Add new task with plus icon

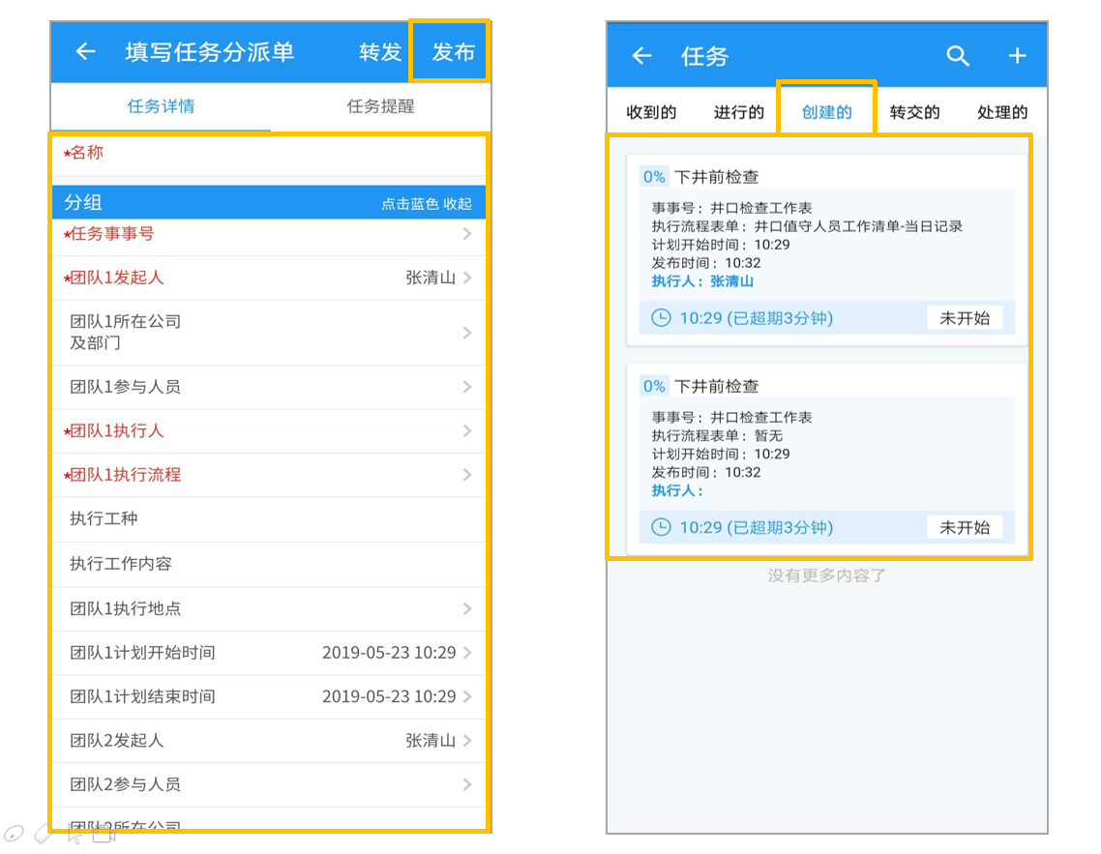(x=1018, y=55)
